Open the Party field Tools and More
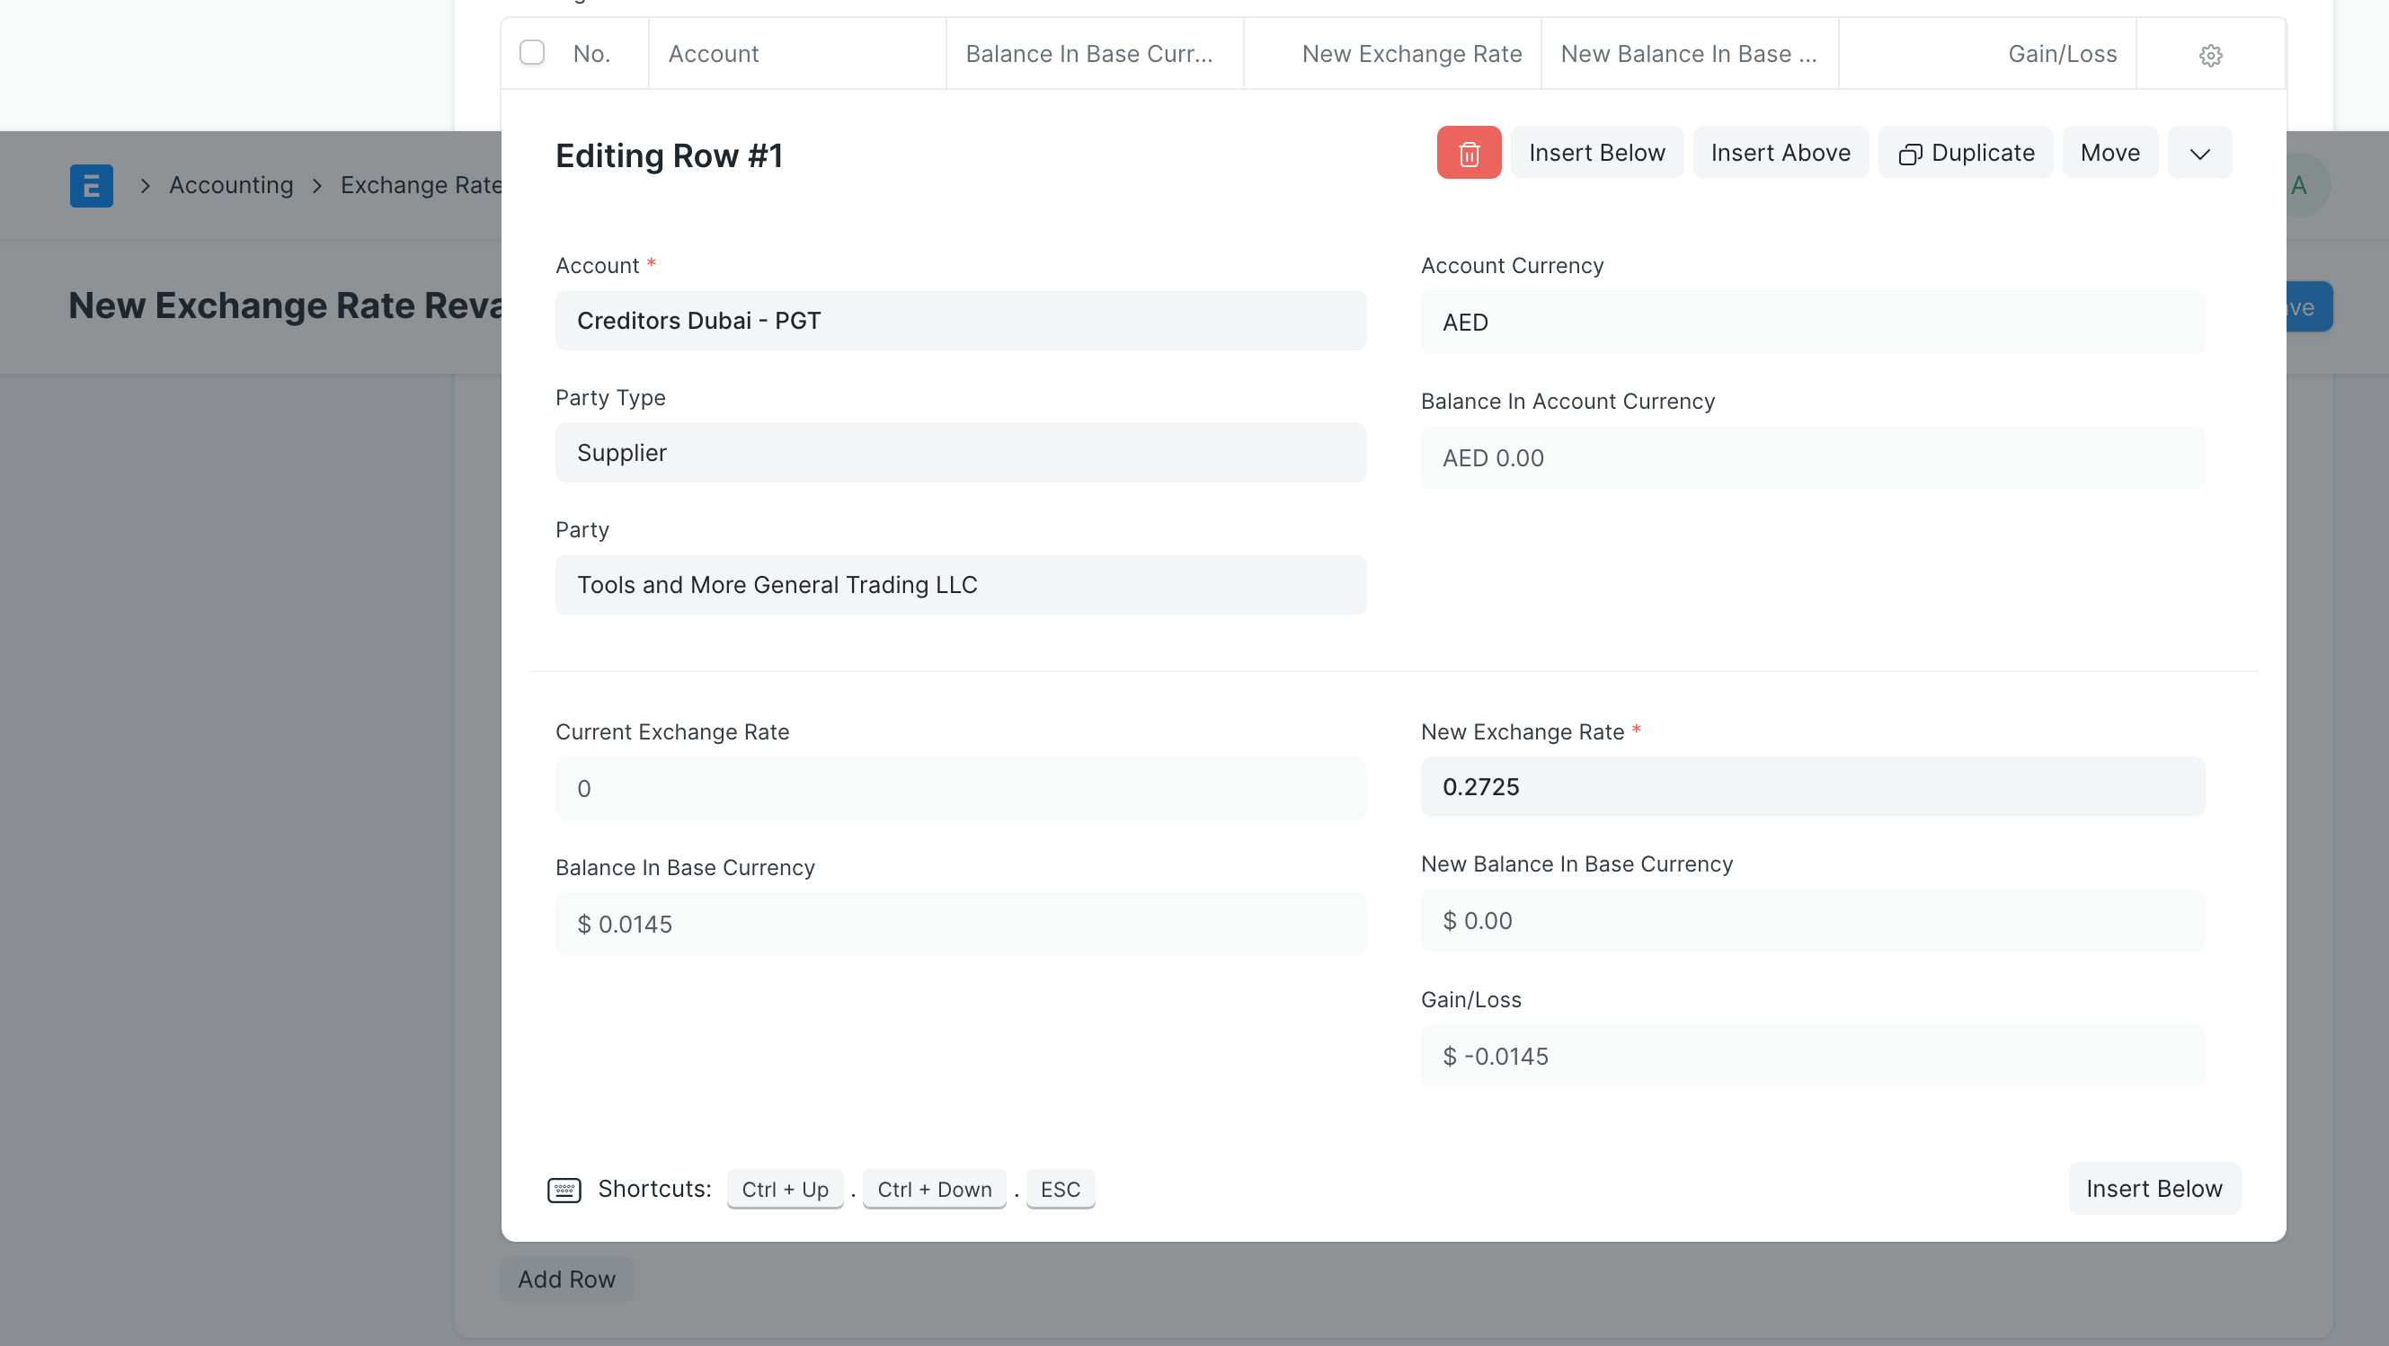Viewport: 2389px width, 1346px height. click(x=961, y=585)
